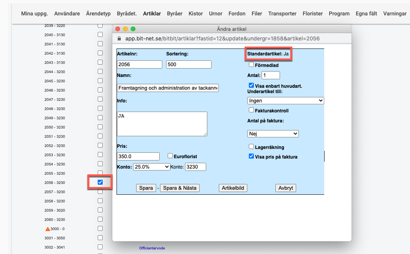This screenshot has width=410, height=254.
Task: Open the Transporter section
Action: [282, 13]
